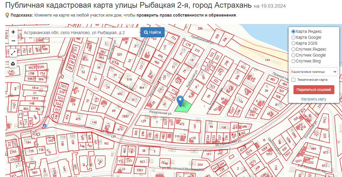Open the Кадастровые границы dropdown

(x=314, y=72)
